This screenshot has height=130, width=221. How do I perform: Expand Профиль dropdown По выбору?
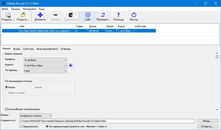click(x=45, y=60)
